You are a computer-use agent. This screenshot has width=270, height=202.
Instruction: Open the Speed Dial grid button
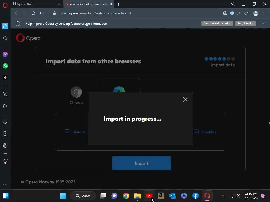(42, 13)
